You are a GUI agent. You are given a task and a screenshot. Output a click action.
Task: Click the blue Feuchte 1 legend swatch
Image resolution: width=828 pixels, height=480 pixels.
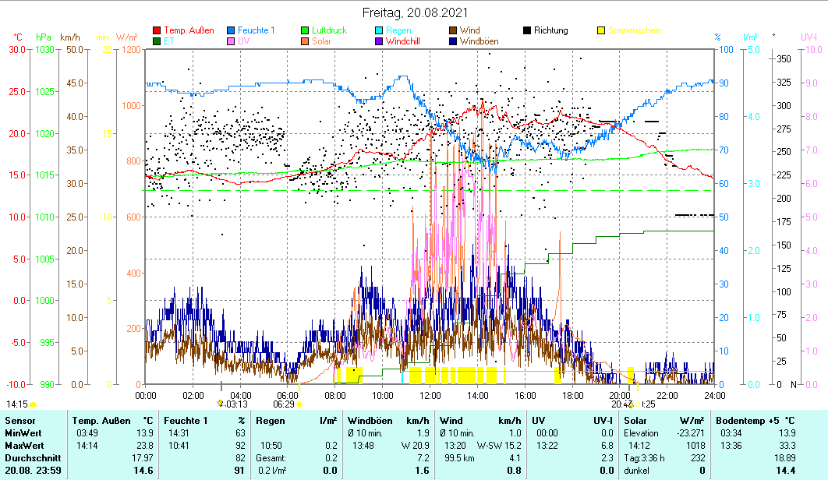231,30
